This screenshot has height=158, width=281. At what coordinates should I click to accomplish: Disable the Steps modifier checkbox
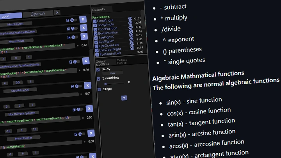99,89
